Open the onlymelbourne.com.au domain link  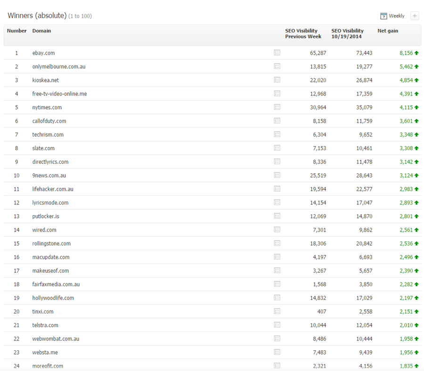[x=59, y=67]
